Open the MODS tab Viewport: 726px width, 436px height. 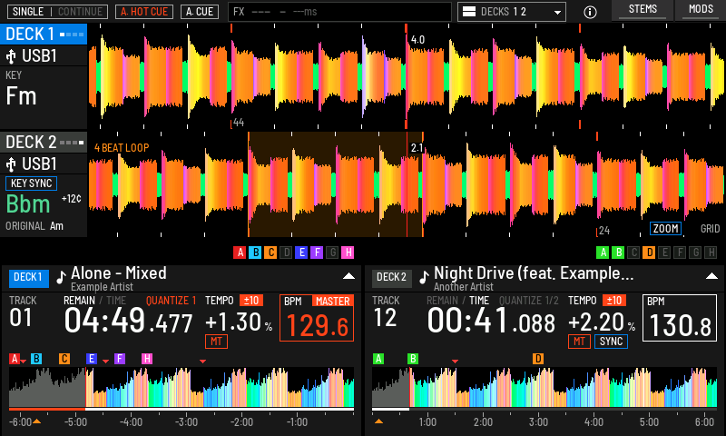click(x=701, y=10)
